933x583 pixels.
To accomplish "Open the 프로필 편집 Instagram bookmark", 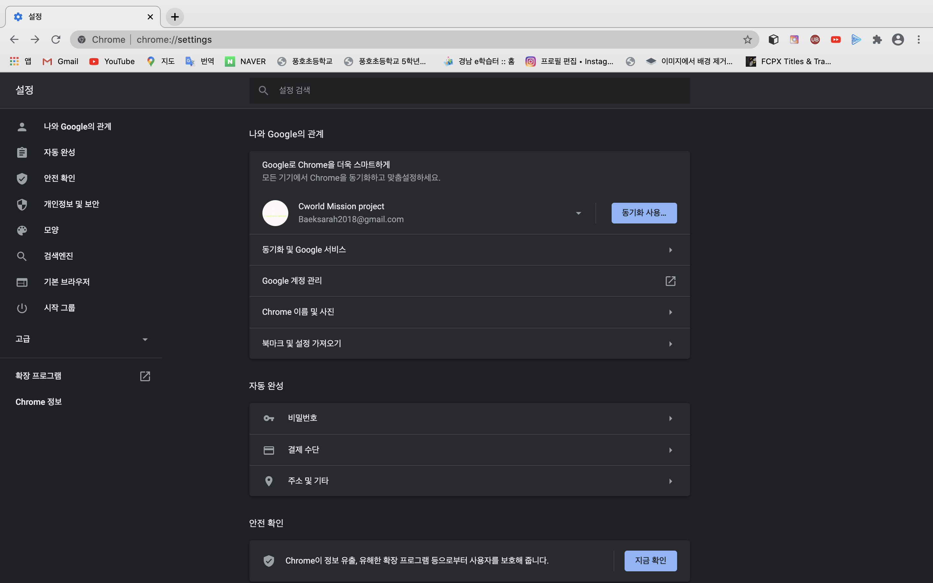I will tap(569, 61).
